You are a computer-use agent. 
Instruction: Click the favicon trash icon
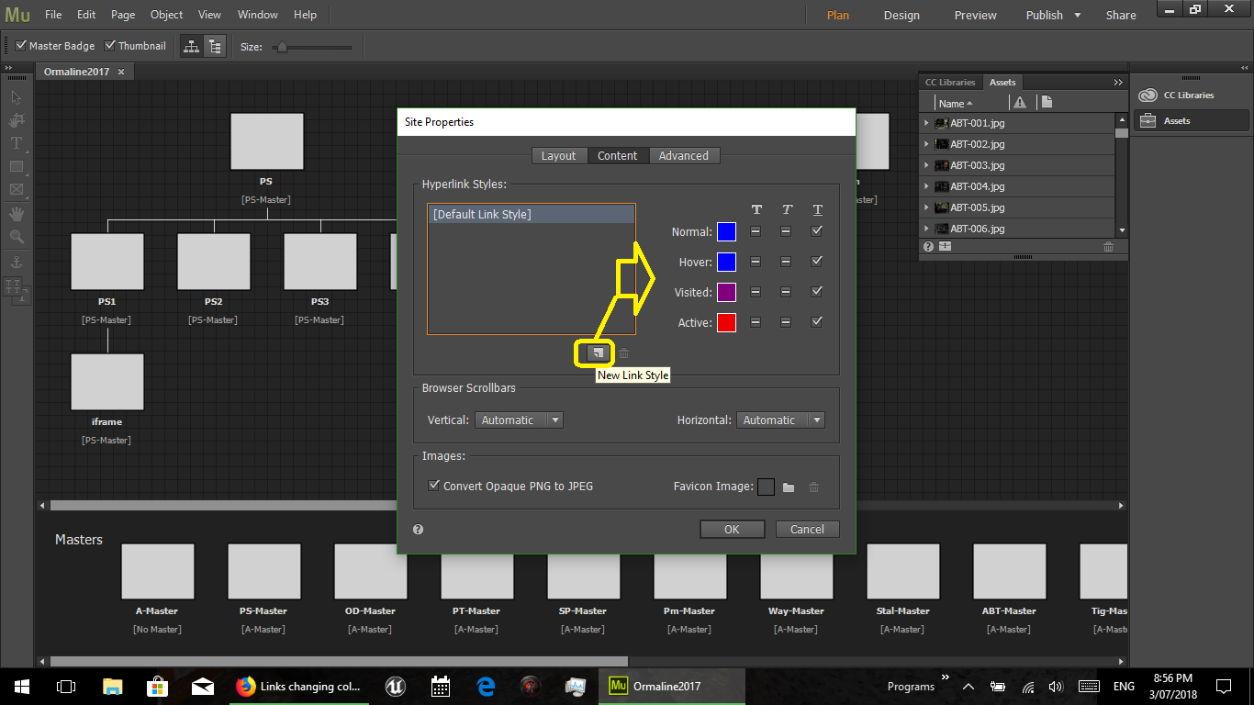pyautogui.click(x=813, y=487)
